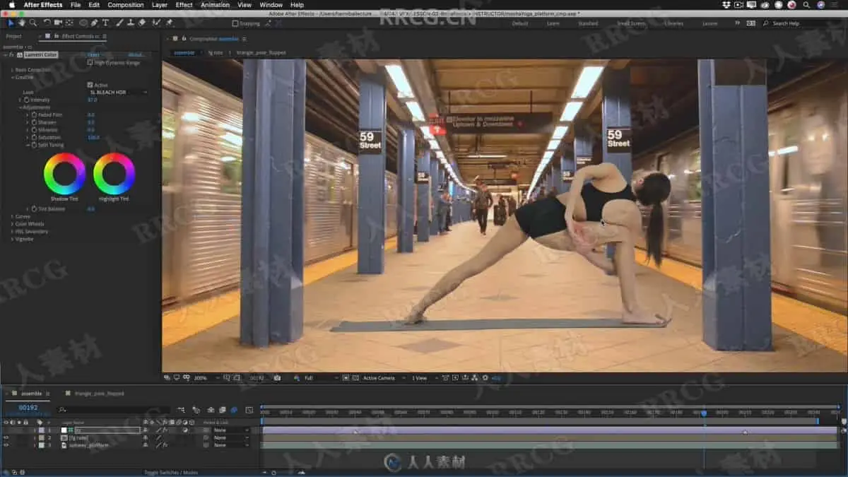848x477 pixels.
Task: Toggle the Saturation stopwatch icon
Action: click(33, 137)
